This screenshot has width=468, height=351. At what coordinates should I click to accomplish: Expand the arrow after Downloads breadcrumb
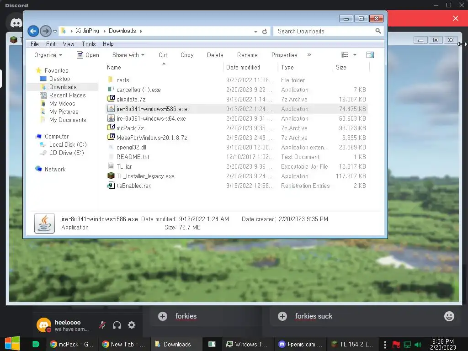point(141,31)
